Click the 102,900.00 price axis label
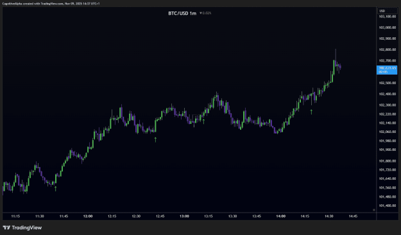401x235 pixels. point(387,39)
